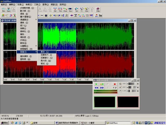166x125 pixels.
Task: Click the clock time warp effect icon
Action: pyautogui.click(x=46, y=16)
